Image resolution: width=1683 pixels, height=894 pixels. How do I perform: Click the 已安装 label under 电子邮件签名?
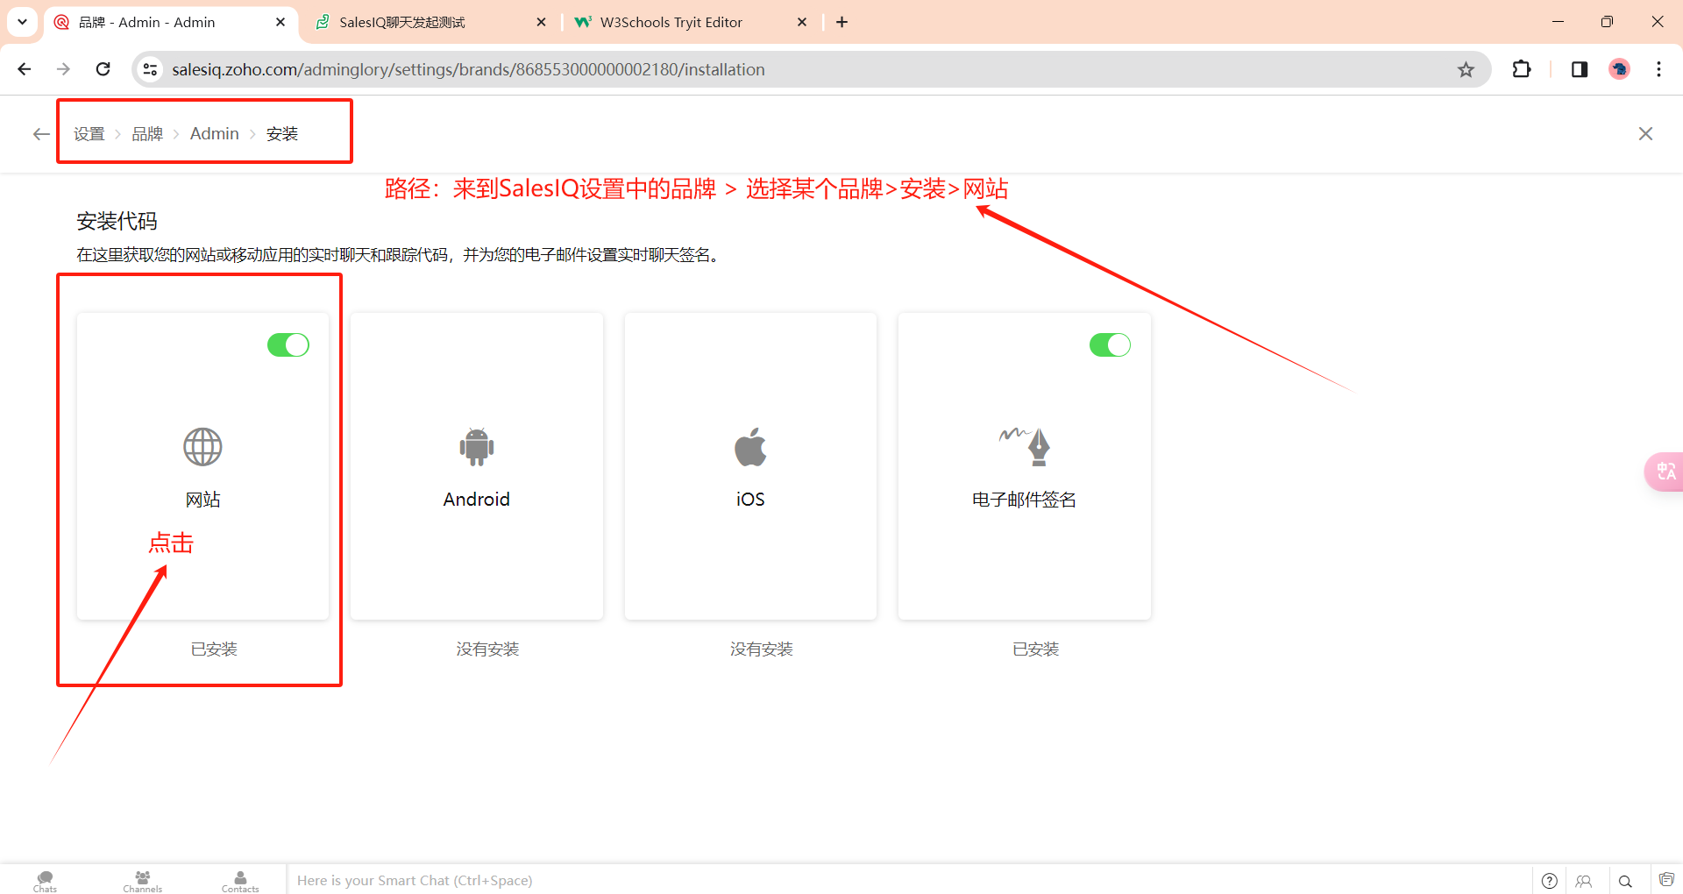tap(1035, 649)
